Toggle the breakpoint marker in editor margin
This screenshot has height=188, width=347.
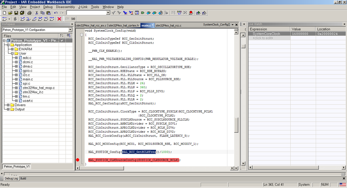click(78, 160)
